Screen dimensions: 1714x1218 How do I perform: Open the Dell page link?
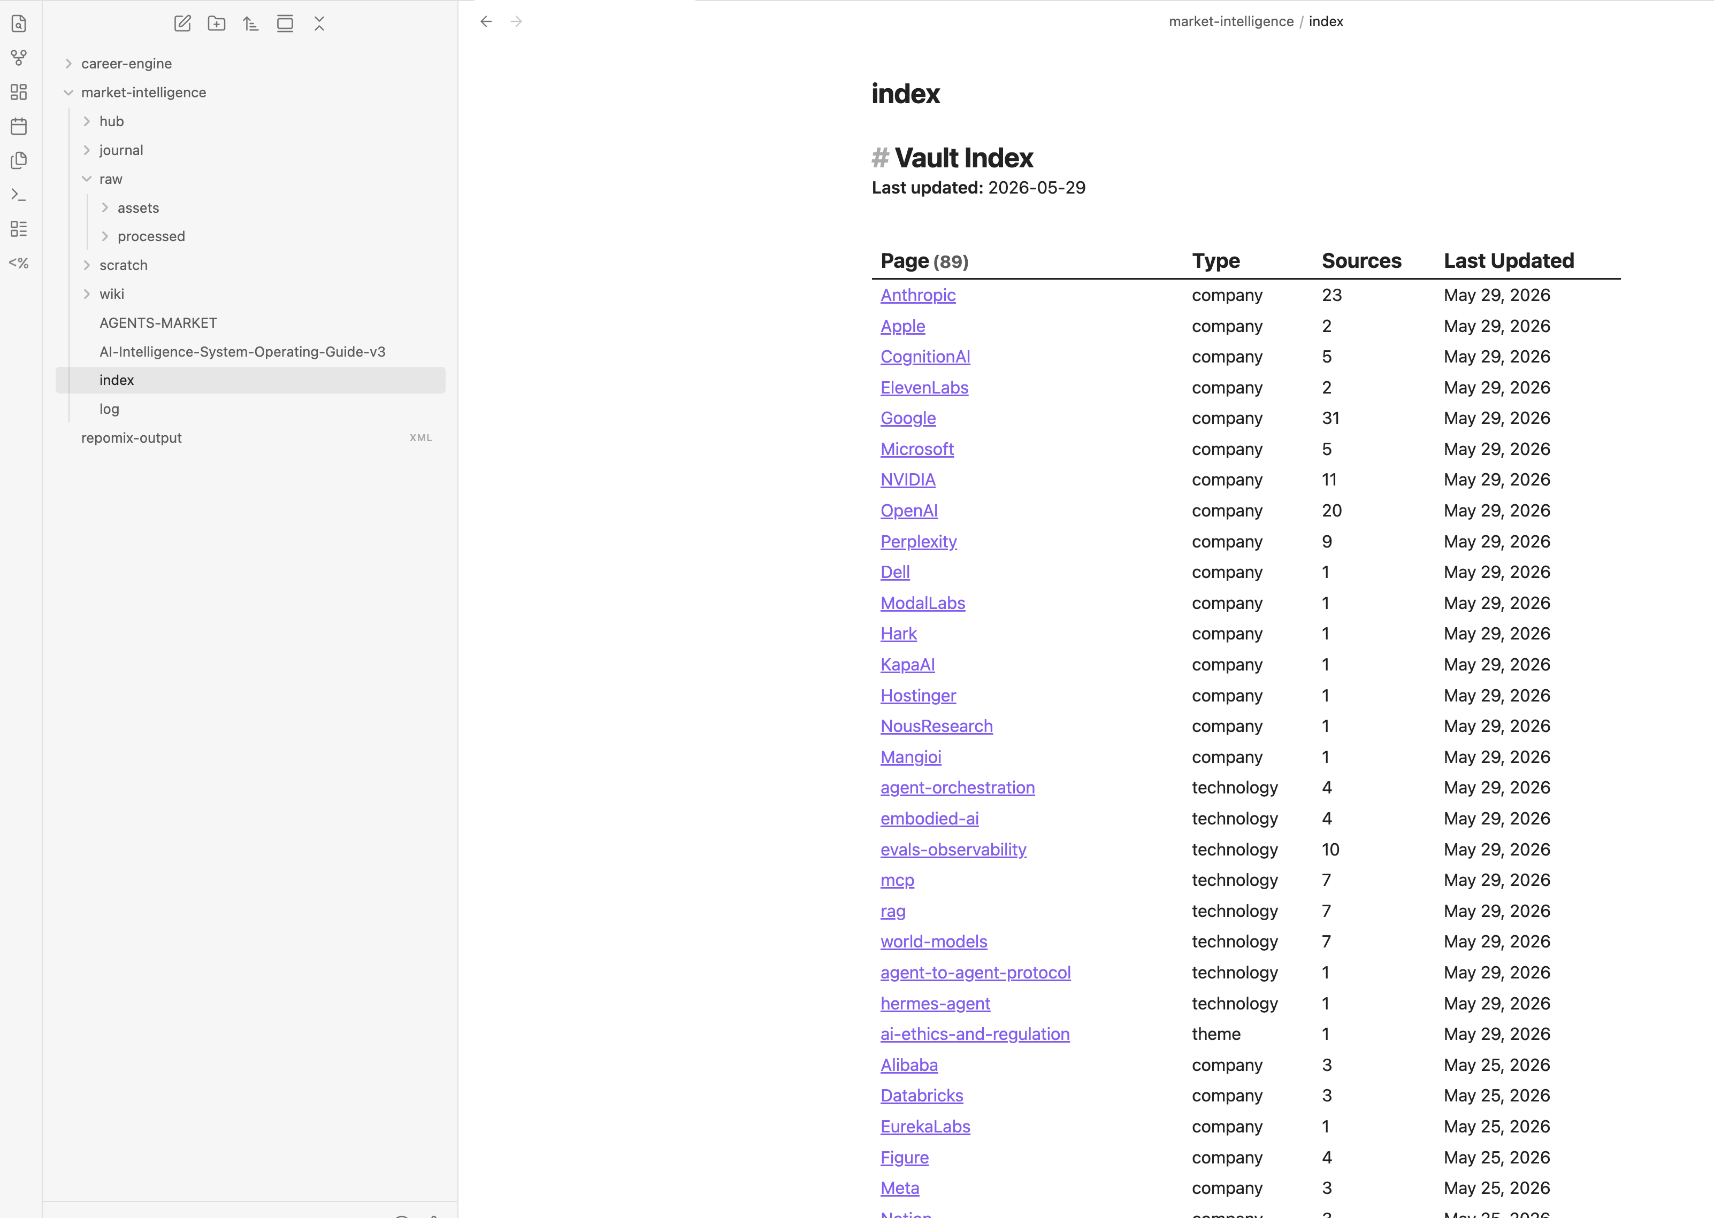[x=896, y=572]
